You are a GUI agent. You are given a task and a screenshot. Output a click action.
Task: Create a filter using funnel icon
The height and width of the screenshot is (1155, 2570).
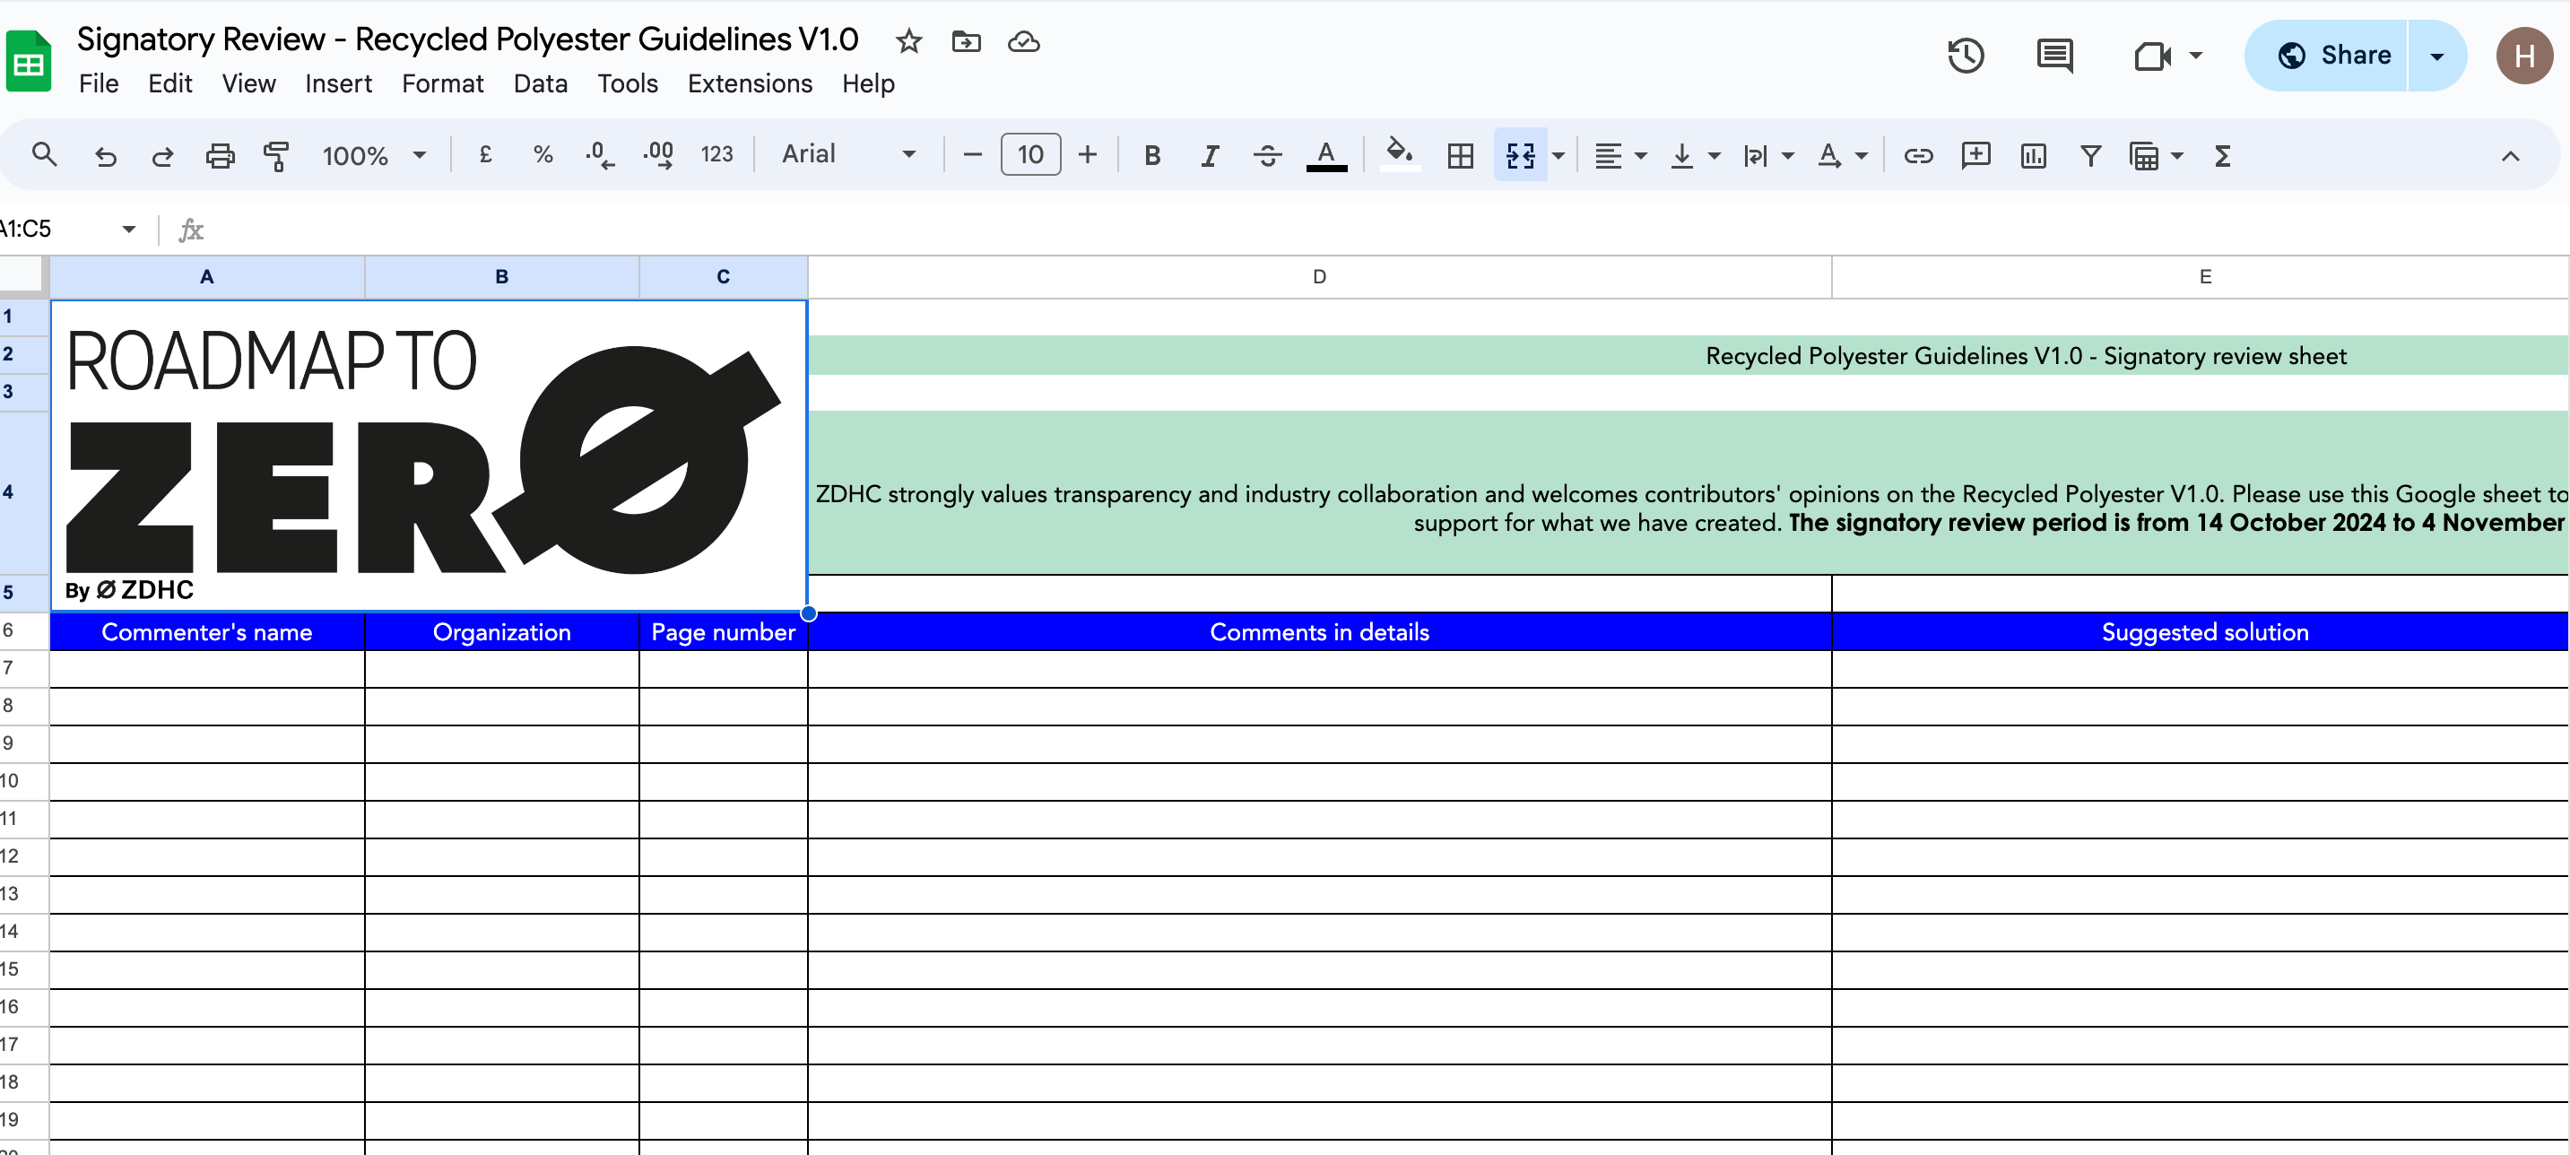(x=2090, y=154)
